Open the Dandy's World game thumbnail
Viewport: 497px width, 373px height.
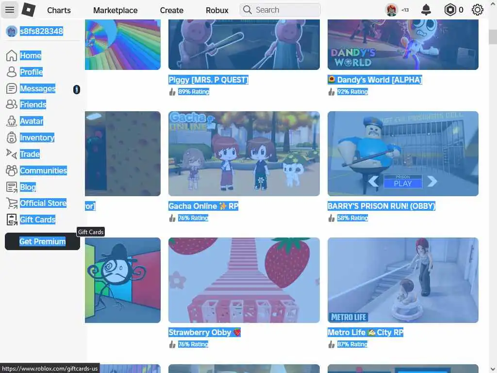coord(403,45)
